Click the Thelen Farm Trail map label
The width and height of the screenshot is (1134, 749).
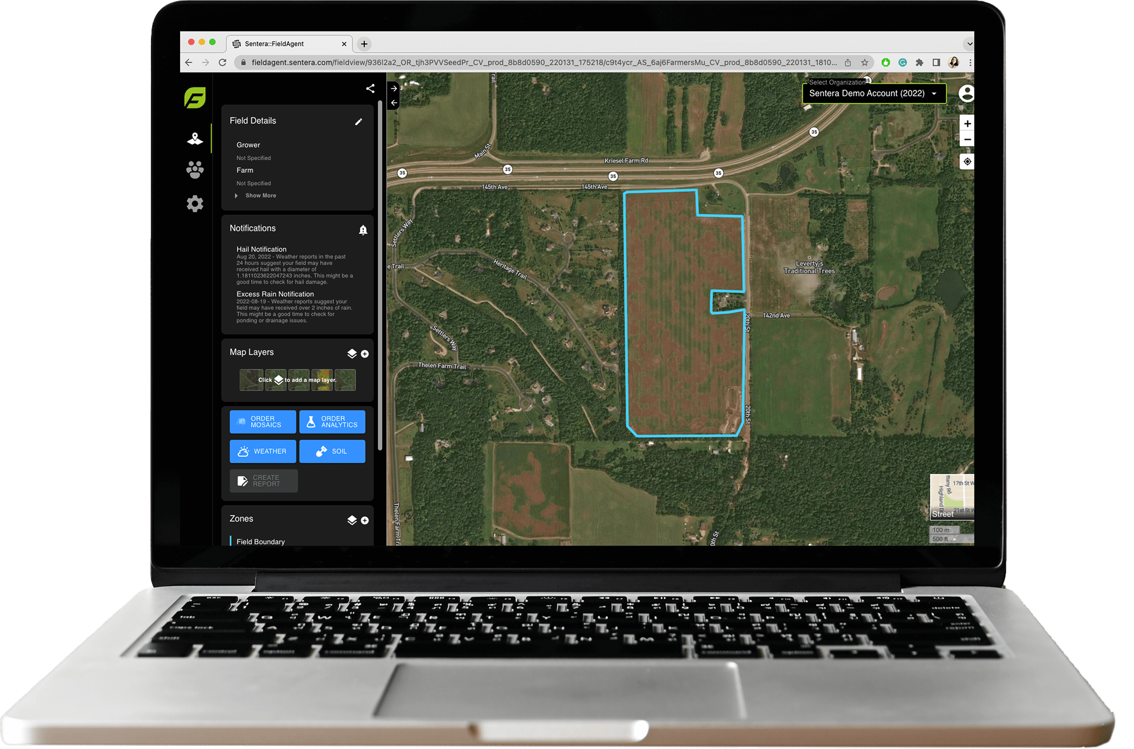(x=443, y=366)
